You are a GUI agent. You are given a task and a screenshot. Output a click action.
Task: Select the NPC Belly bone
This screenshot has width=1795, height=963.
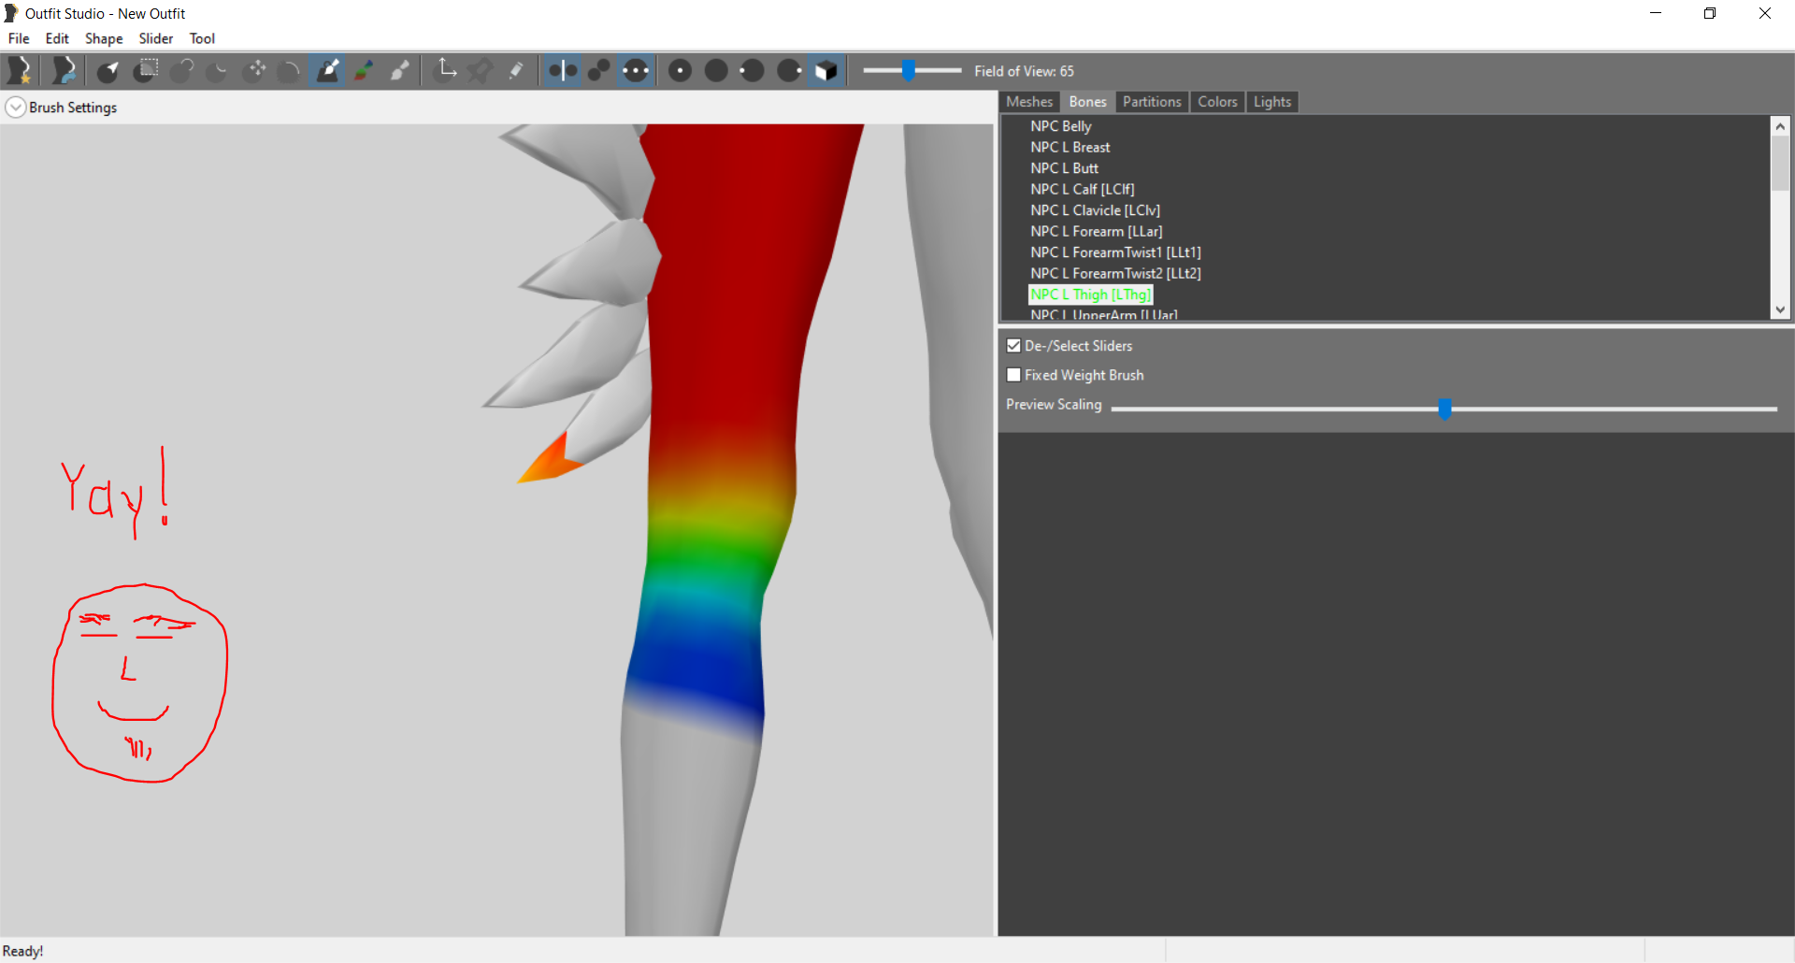1061,126
